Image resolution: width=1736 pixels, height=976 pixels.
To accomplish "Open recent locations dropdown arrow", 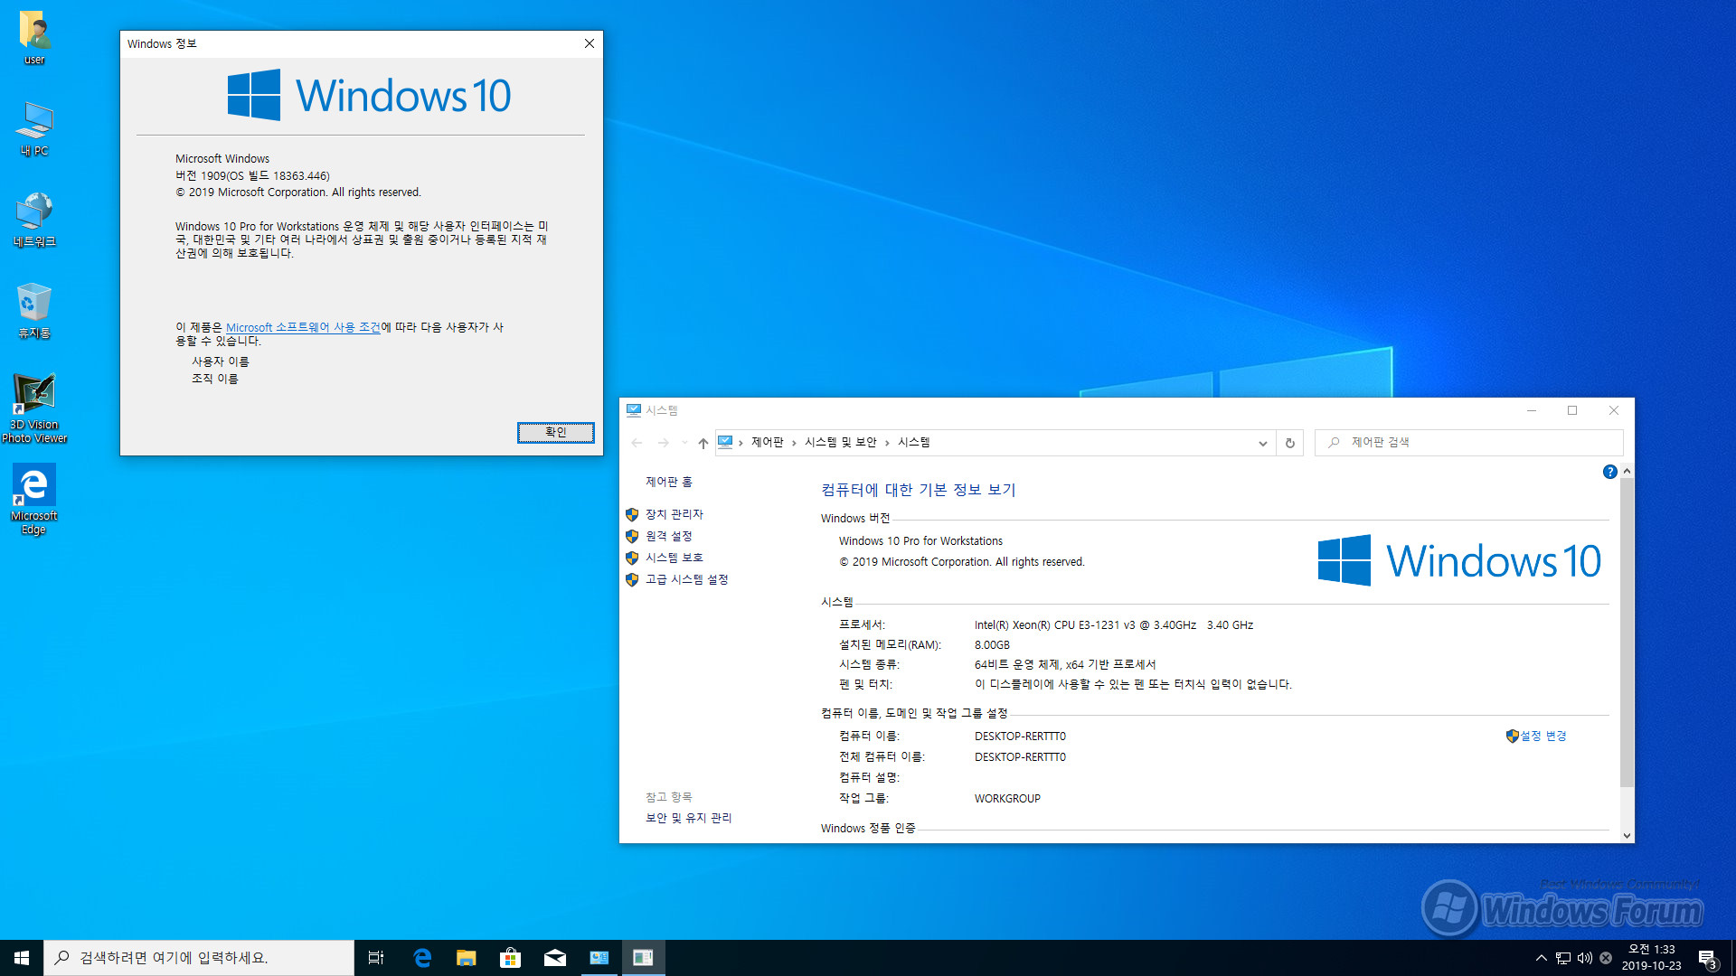I will [684, 443].
